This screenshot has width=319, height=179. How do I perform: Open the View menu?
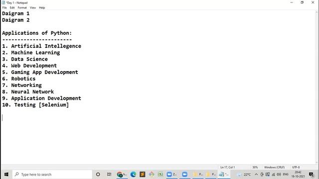point(33,8)
